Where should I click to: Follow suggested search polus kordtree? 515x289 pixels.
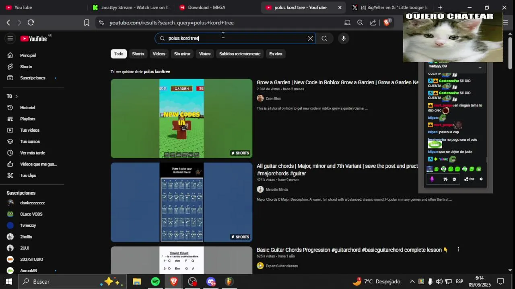157,71
